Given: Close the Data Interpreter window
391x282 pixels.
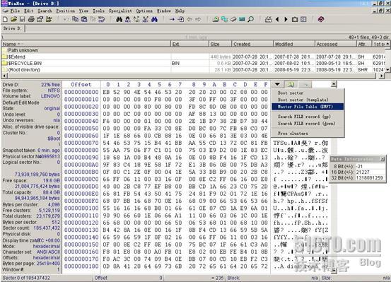Looking at the screenshot, I should (x=383, y=159).
